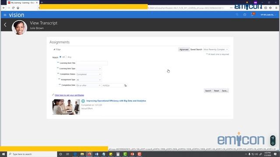Open PowerPoint from the taskbar
The image size is (280, 157).
tap(132, 154)
